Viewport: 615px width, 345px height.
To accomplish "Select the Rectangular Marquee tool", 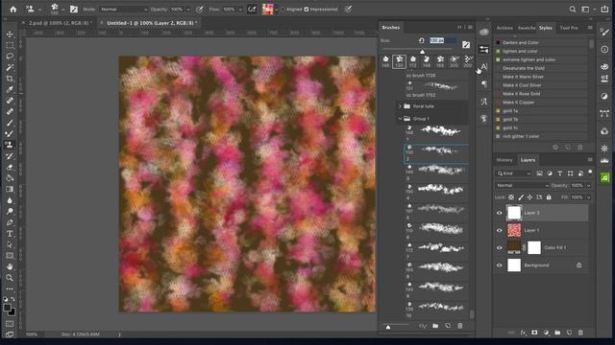I will 10,45.
